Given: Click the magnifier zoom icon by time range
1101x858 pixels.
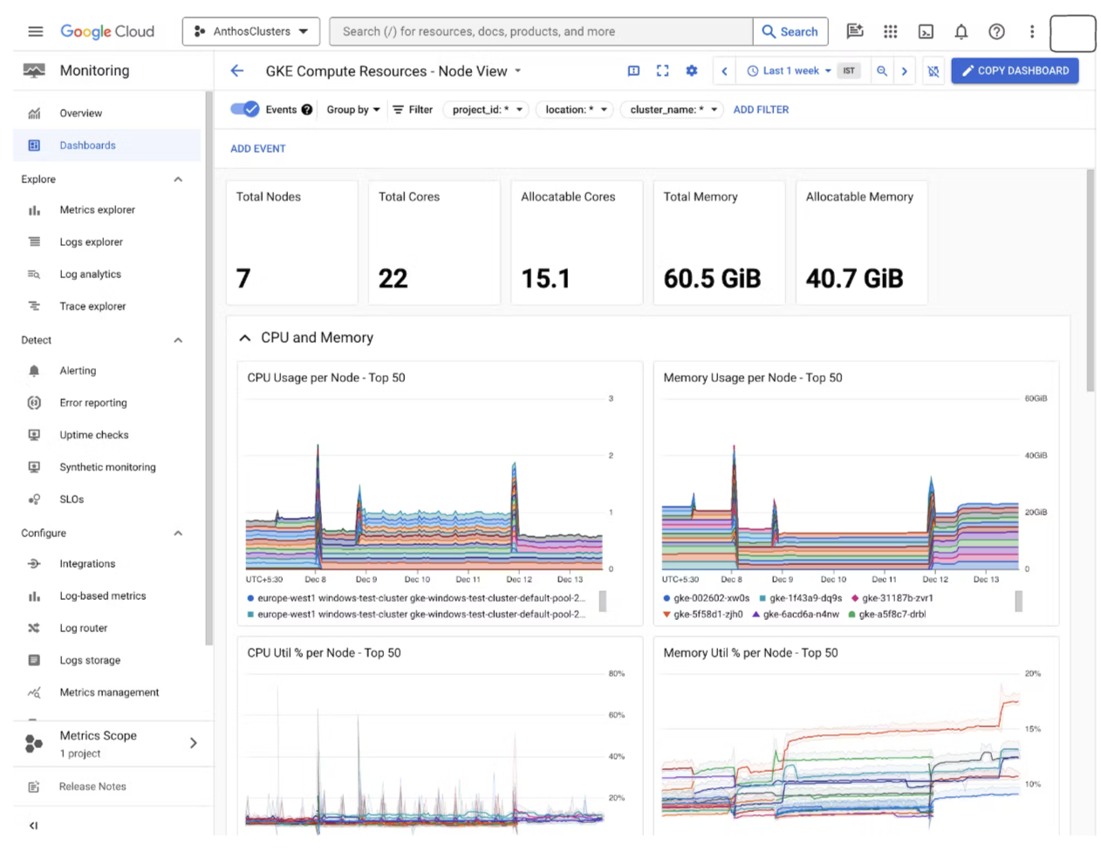Looking at the screenshot, I should tap(882, 71).
